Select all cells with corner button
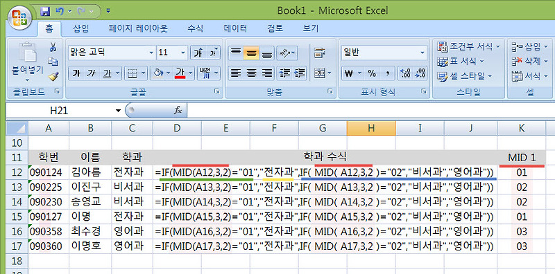555x274 pixels. (x=17, y=128)
